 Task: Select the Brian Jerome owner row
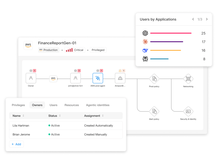click(x=66, y=134)
